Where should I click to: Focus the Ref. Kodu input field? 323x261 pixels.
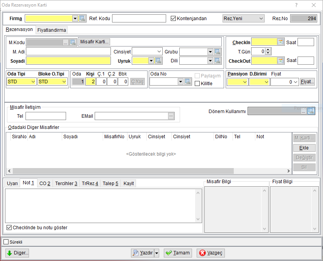pyautogui.click(x=139, y=18)
